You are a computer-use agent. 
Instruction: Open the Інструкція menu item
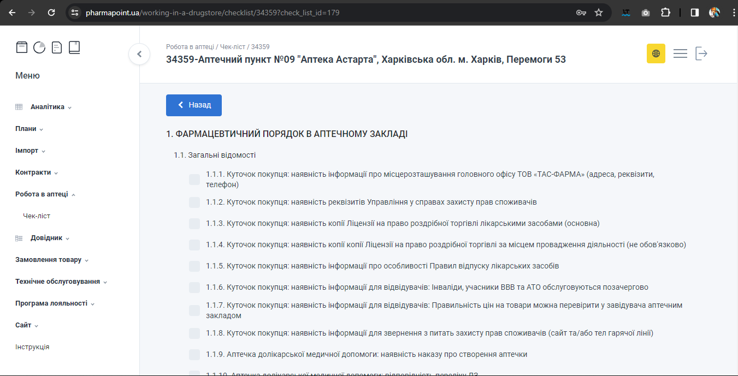32,347
